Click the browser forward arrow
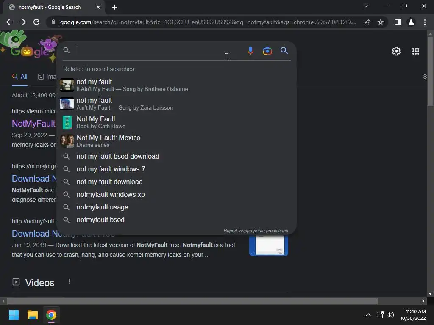Screen dimensions: 434x325 (23, 22)
